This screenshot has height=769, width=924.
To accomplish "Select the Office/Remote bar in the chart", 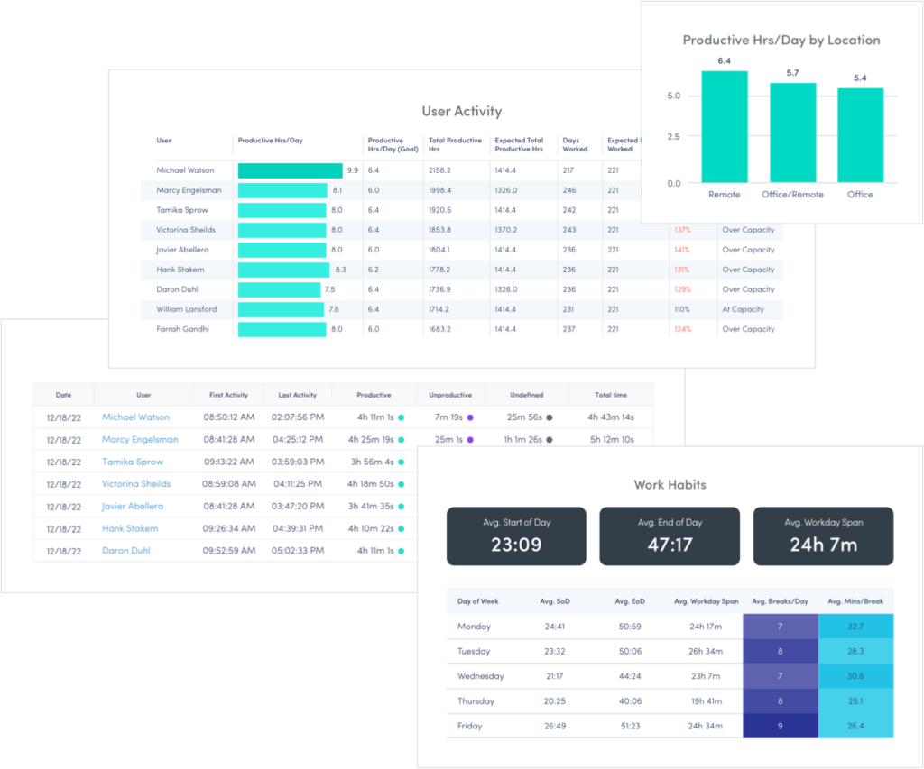I will (x=792, y=135).
